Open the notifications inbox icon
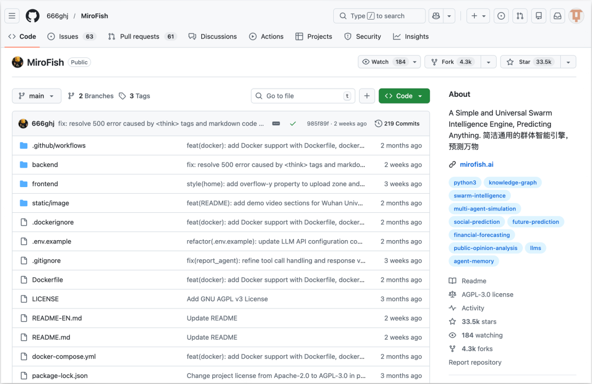The height and width of the screenshot is (384, 592). (x=557, y=16)
